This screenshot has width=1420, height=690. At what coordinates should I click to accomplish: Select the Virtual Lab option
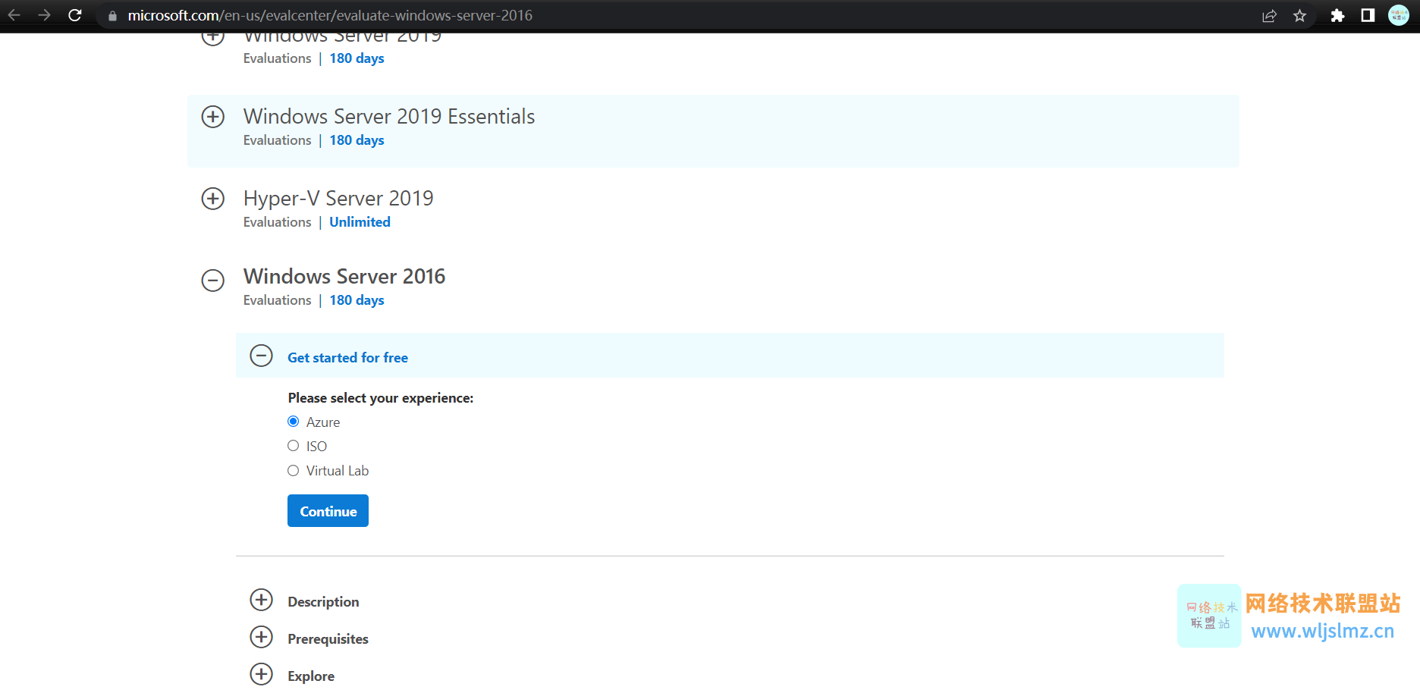(294, 471)
